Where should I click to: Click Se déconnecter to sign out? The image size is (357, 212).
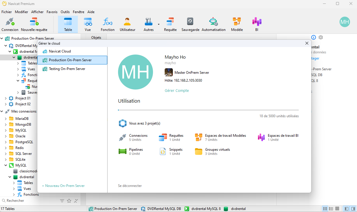coord(130,186)
